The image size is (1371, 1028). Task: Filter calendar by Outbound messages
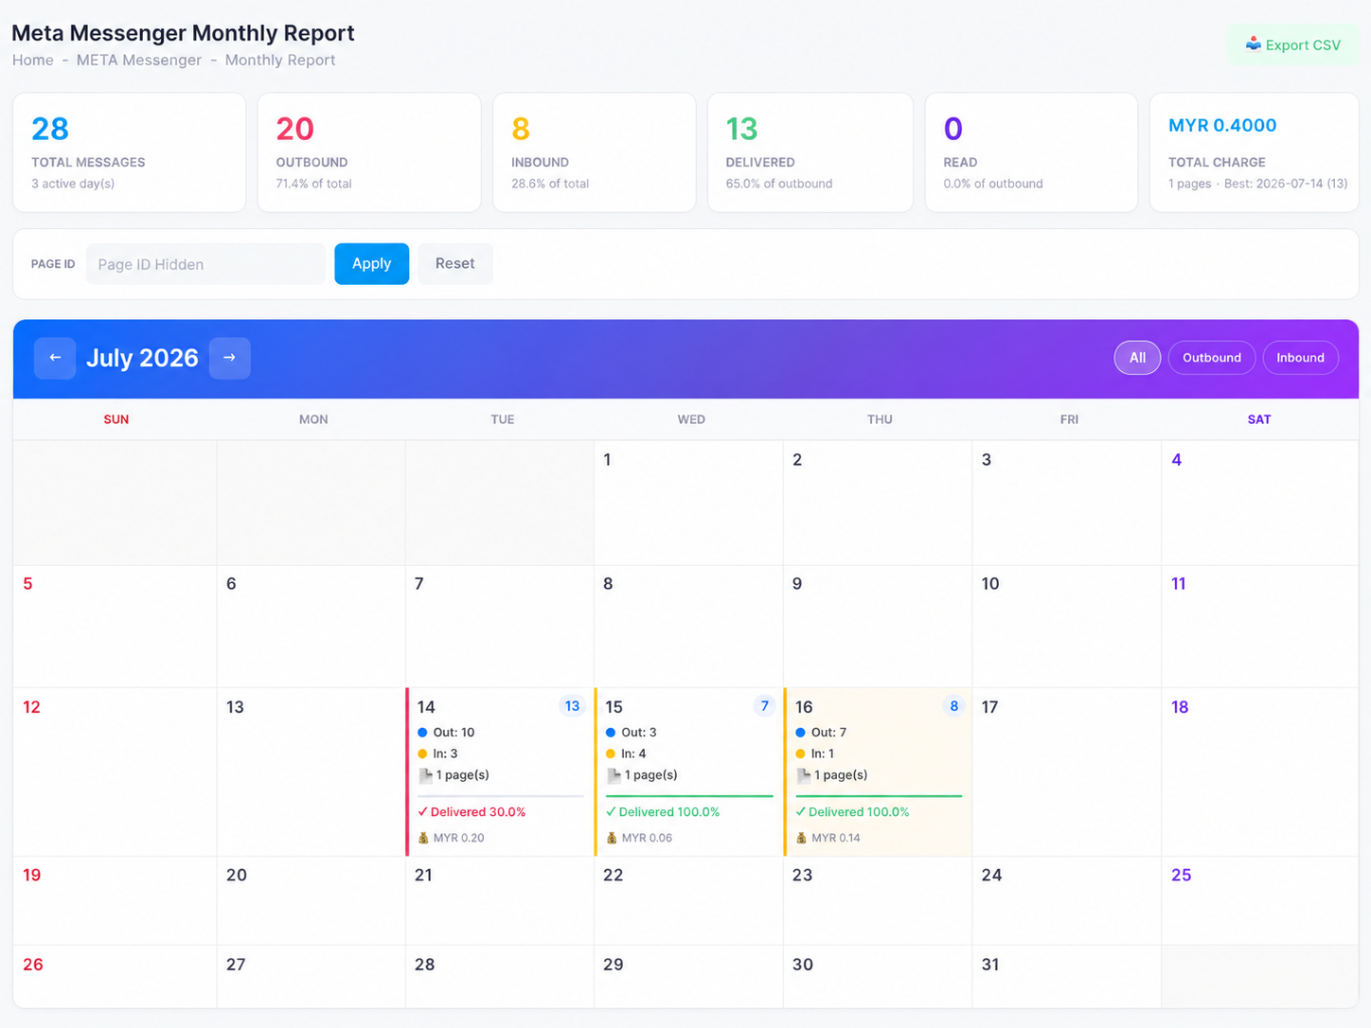click(1212, 358)
